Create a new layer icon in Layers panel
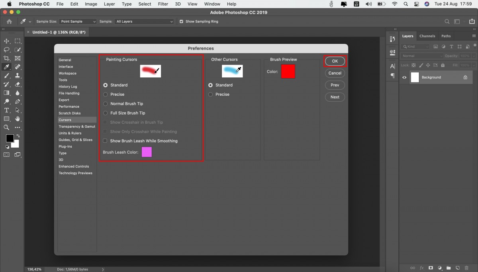This screenshot has width=478, height=272. pyautogui.click(x=458, y=268)
